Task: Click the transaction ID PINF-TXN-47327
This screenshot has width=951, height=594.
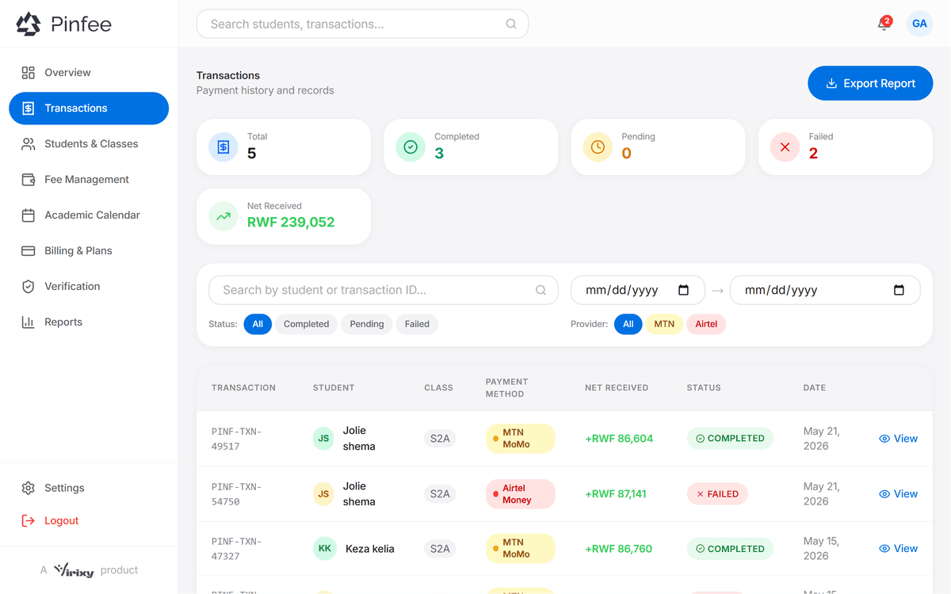Action: [x=236, y=549]
